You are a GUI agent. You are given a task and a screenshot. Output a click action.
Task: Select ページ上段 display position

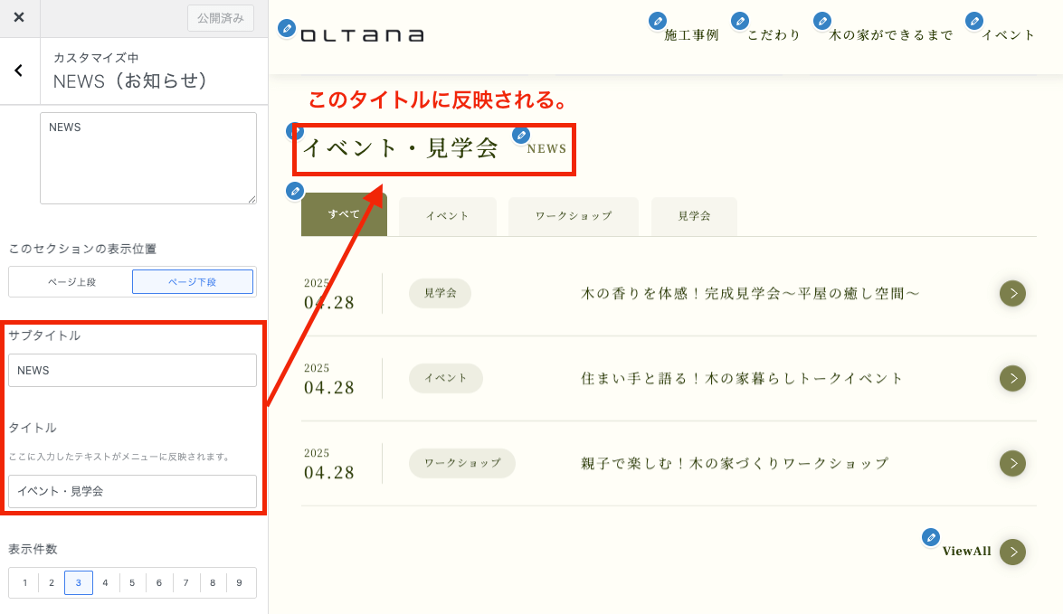(x=71, y=282)
